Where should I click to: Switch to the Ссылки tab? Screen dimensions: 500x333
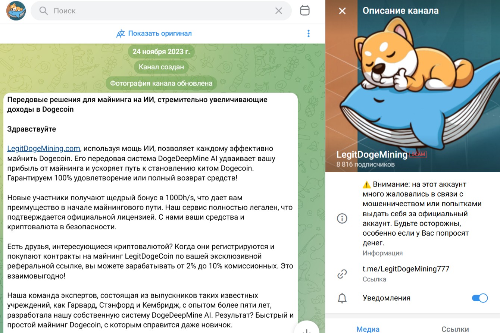pyautogui.click(x=455, y=329)
